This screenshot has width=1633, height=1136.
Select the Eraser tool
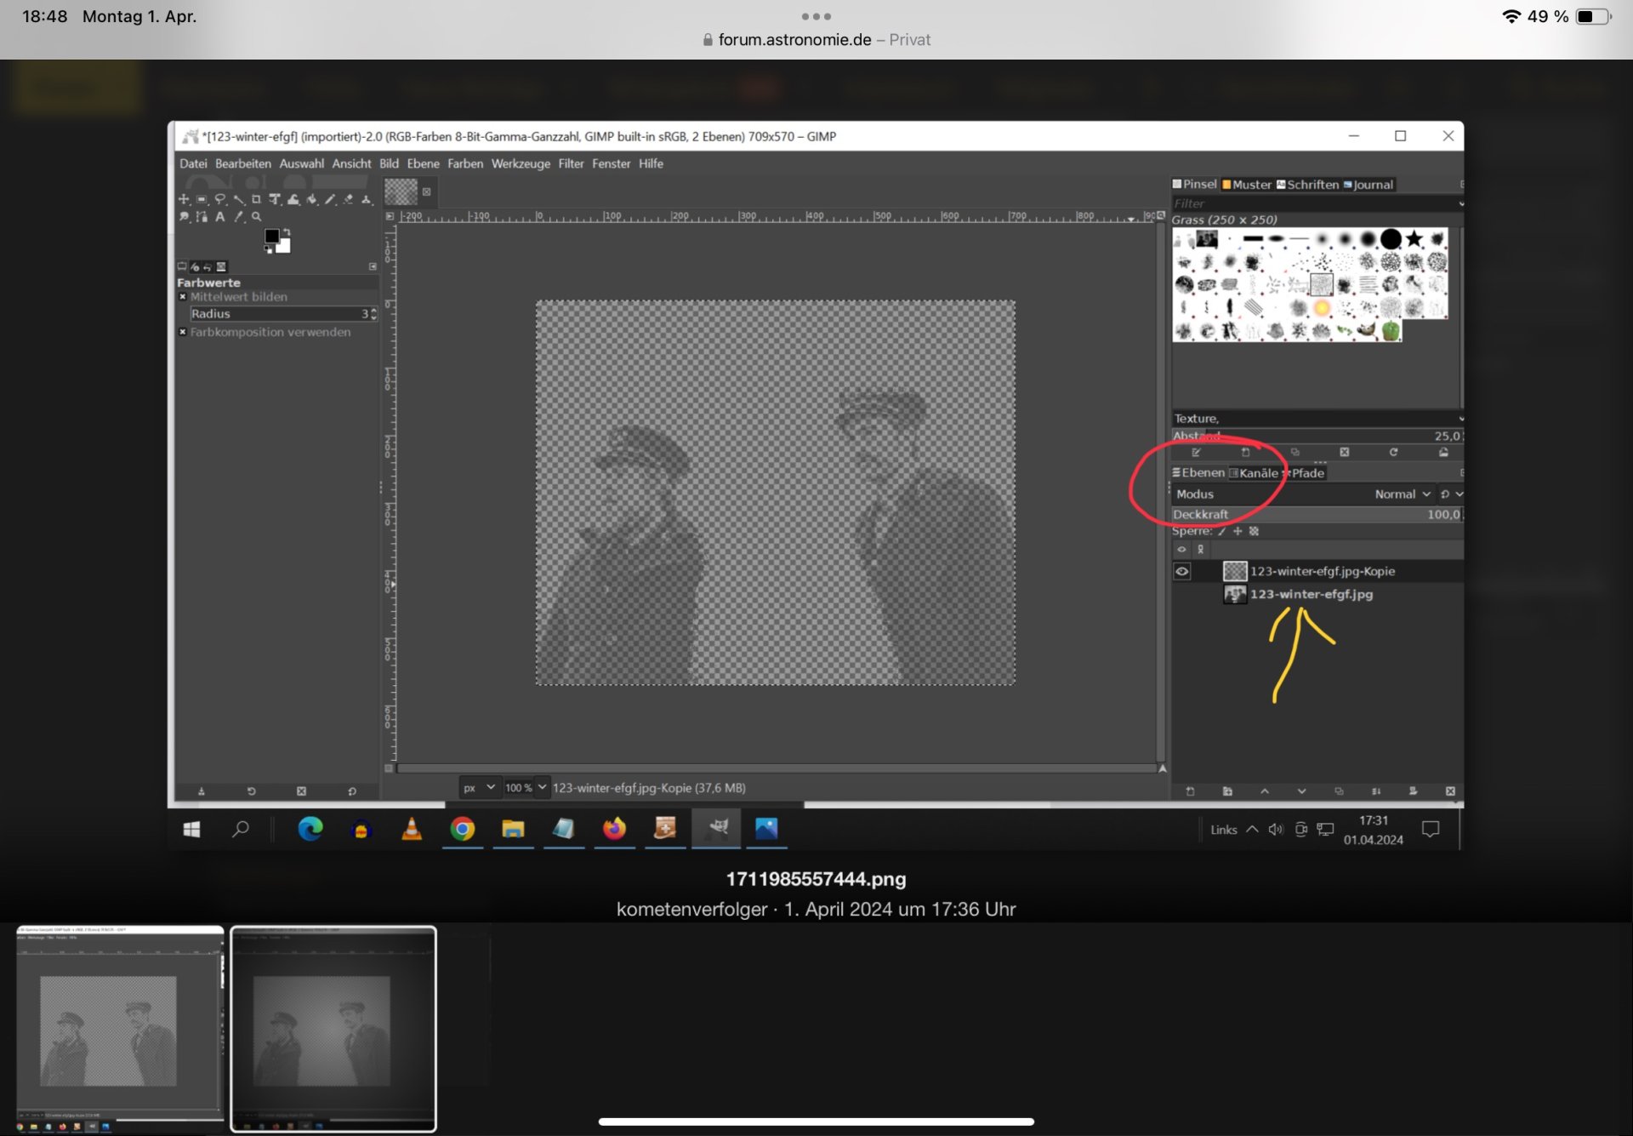coord(349,199)
